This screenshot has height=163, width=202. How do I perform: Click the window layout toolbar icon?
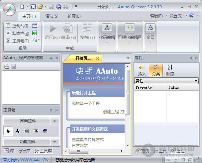[x=33, y=7]
